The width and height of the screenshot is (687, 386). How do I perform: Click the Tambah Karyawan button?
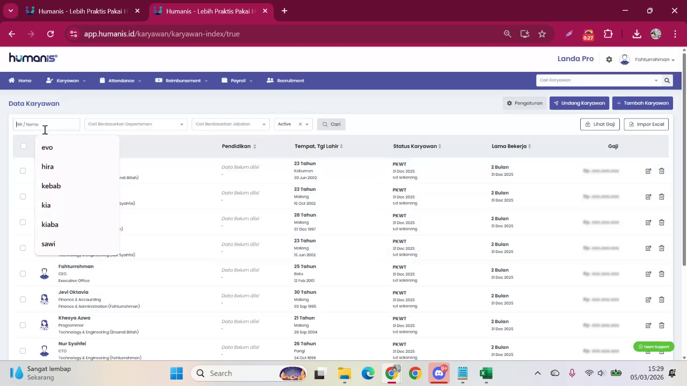[642, 103]
